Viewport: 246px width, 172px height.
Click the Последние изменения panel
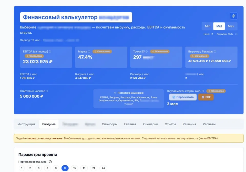click(x=129, y=98)
